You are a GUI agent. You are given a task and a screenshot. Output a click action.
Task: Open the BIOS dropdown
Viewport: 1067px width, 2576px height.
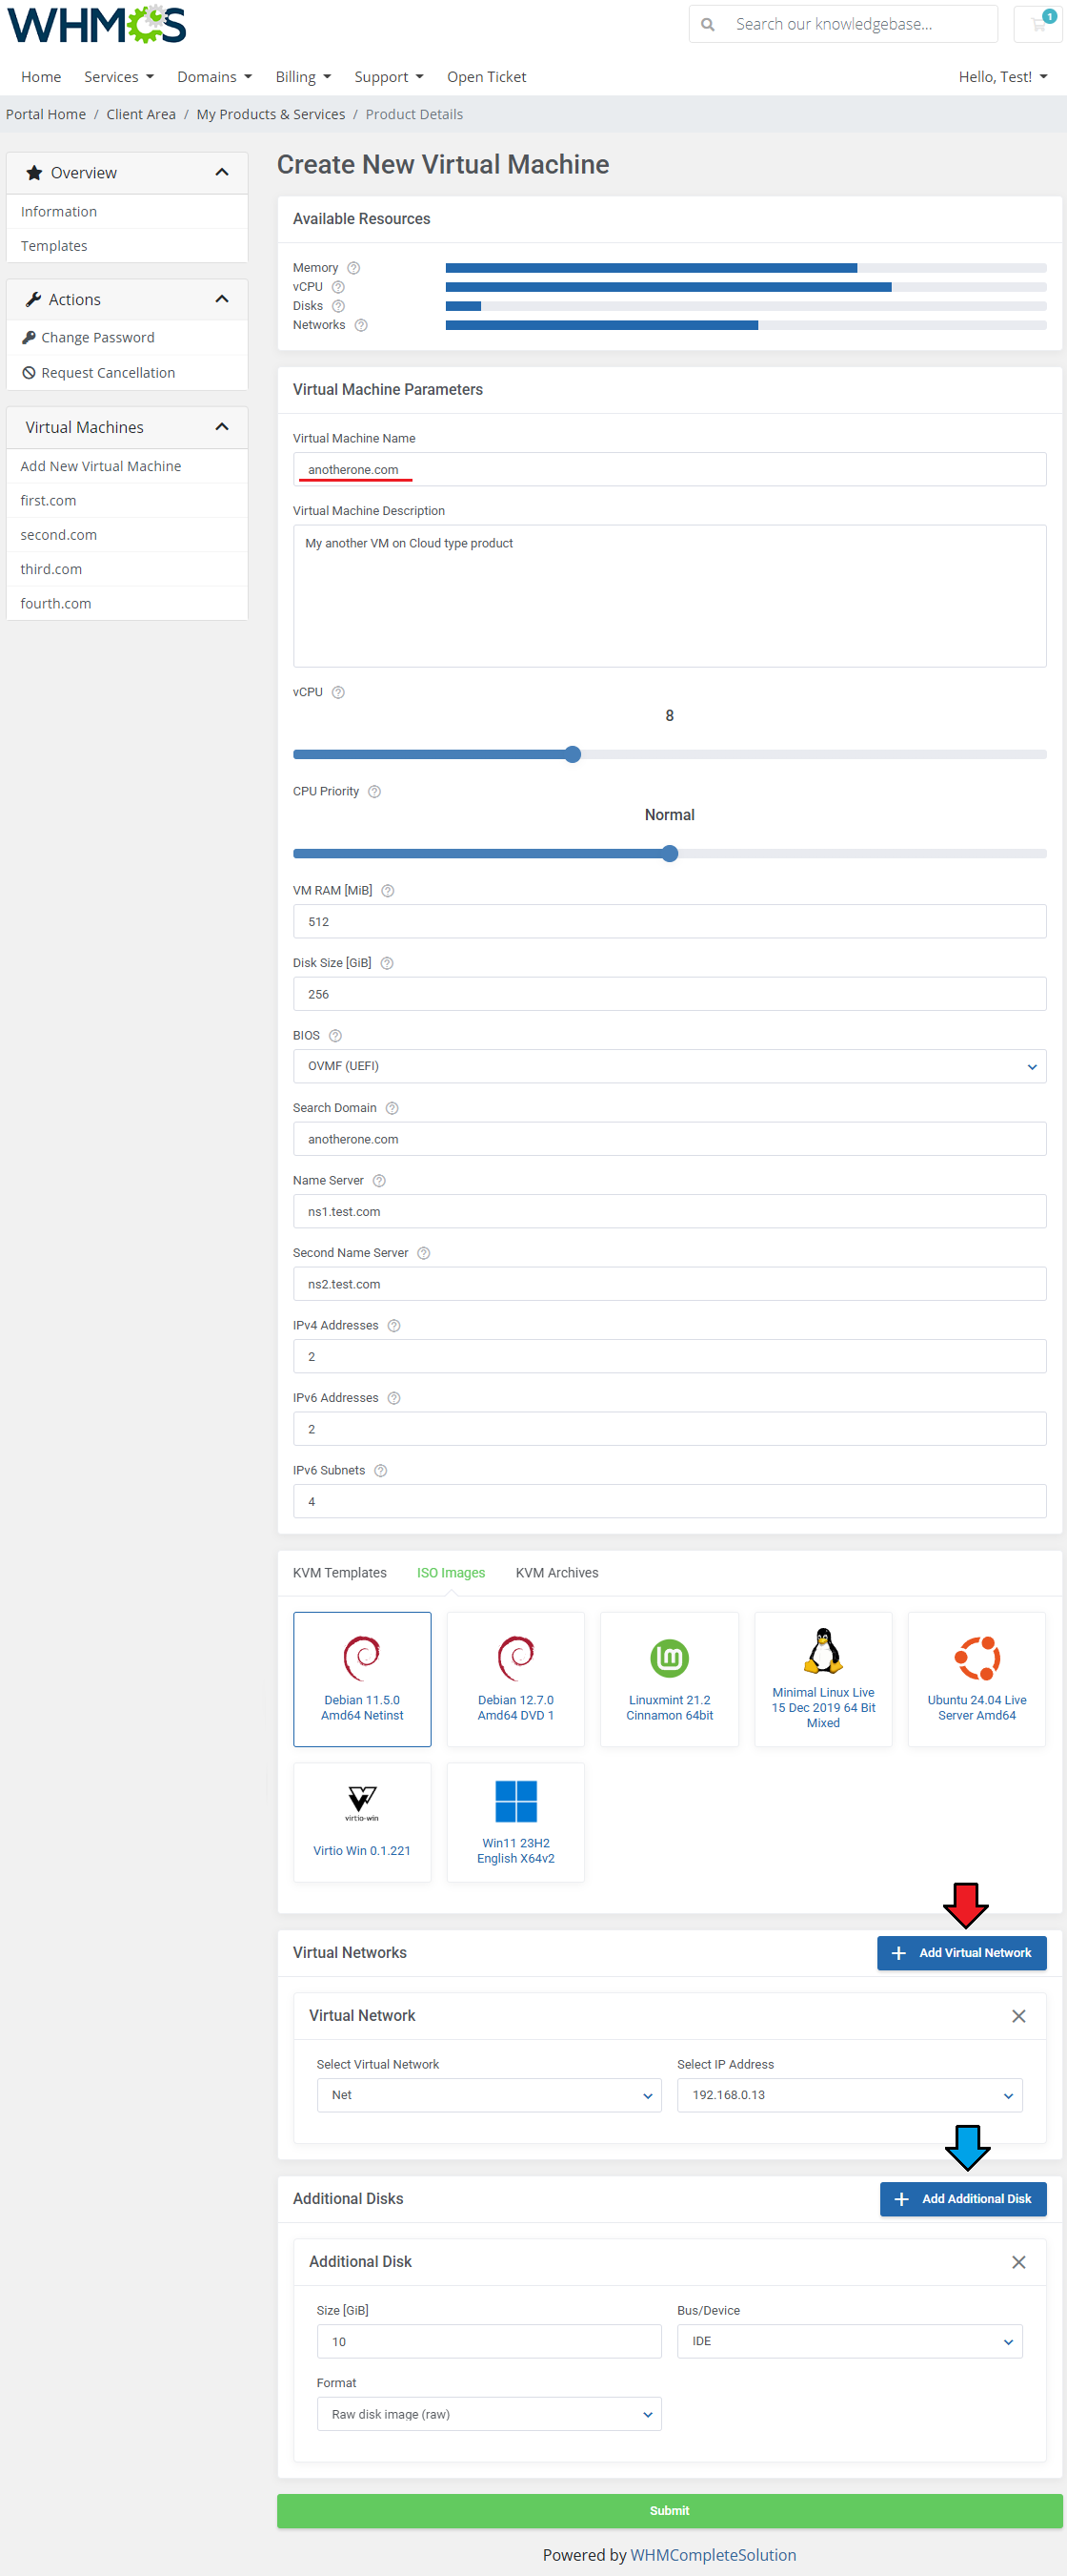click(670, 1066)
